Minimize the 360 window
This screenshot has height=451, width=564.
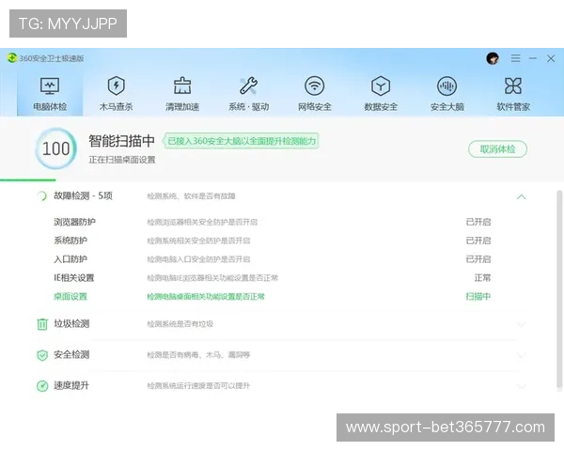point(533,58)
